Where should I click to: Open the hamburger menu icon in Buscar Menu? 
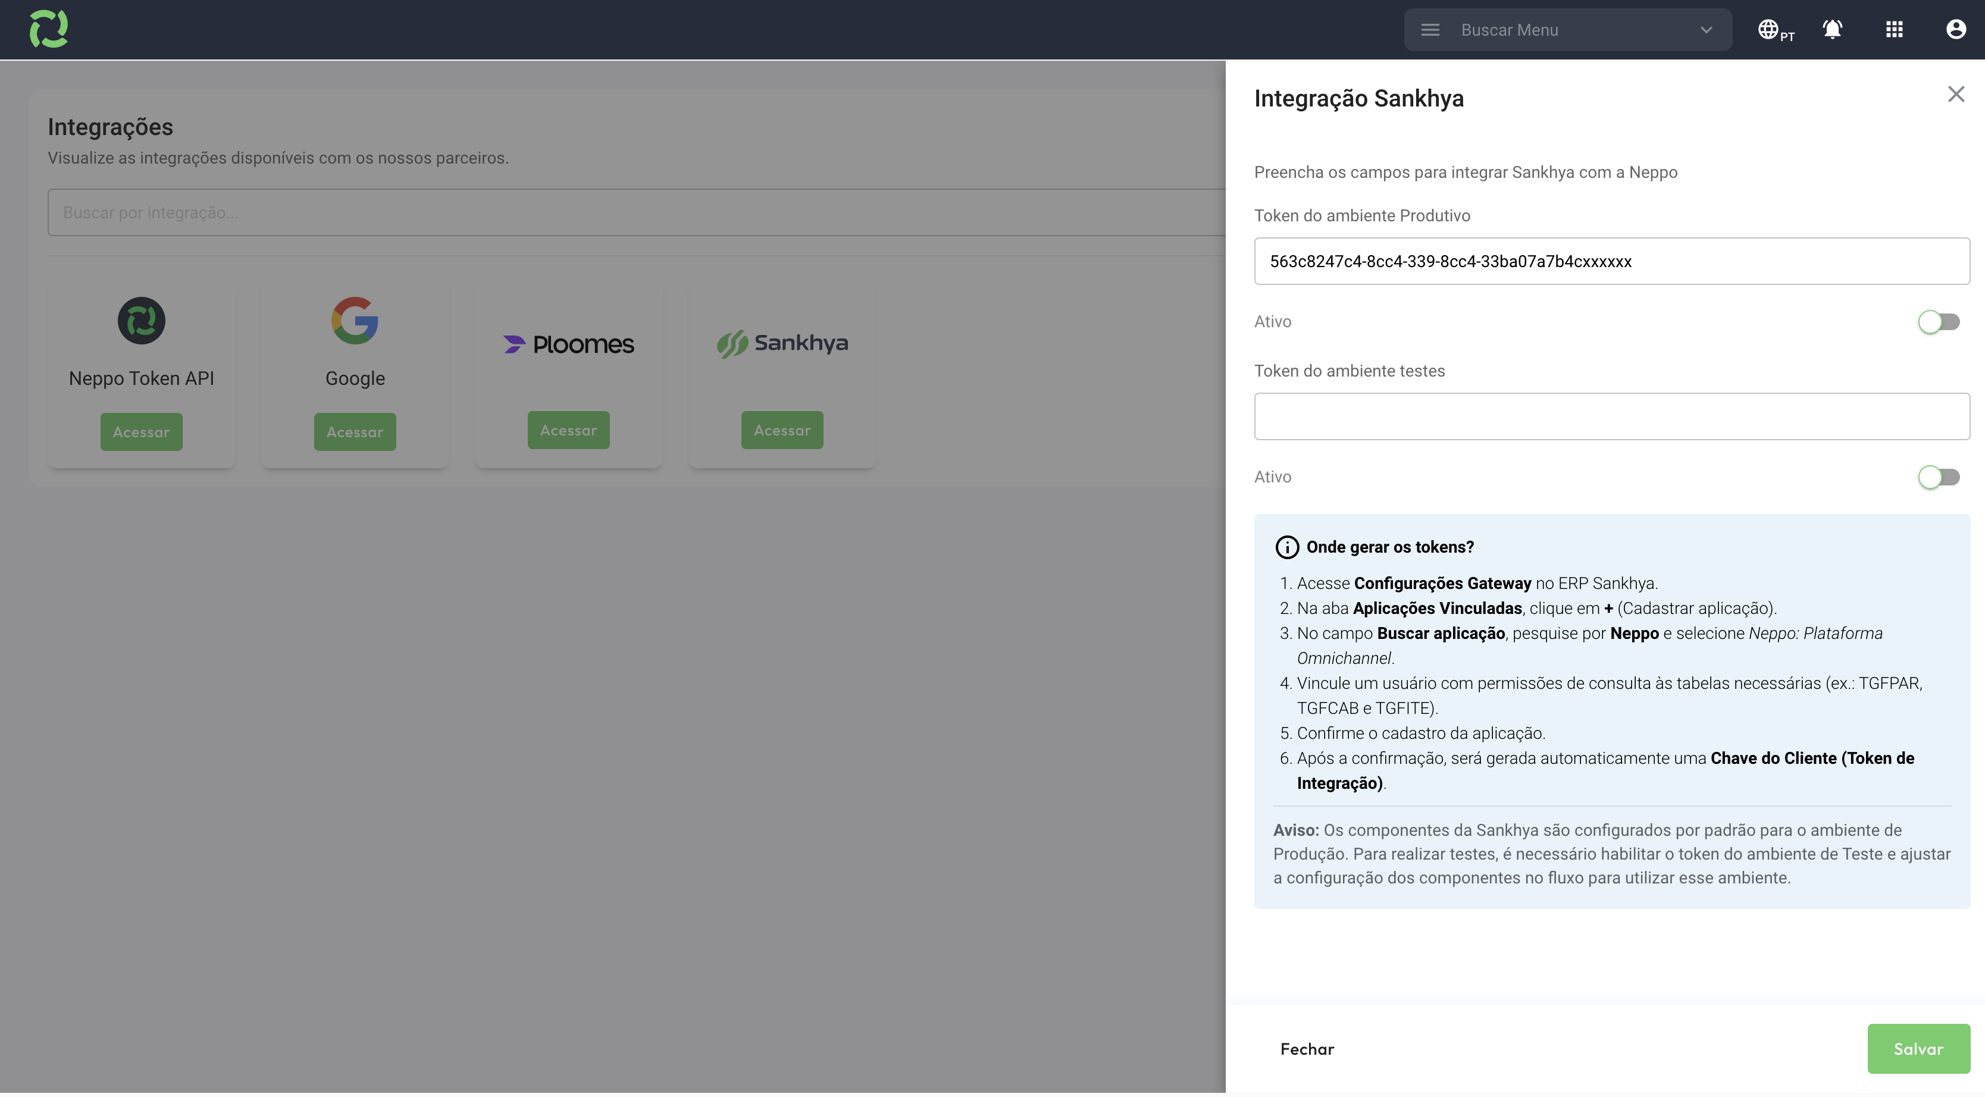[x=1430, y=30]
